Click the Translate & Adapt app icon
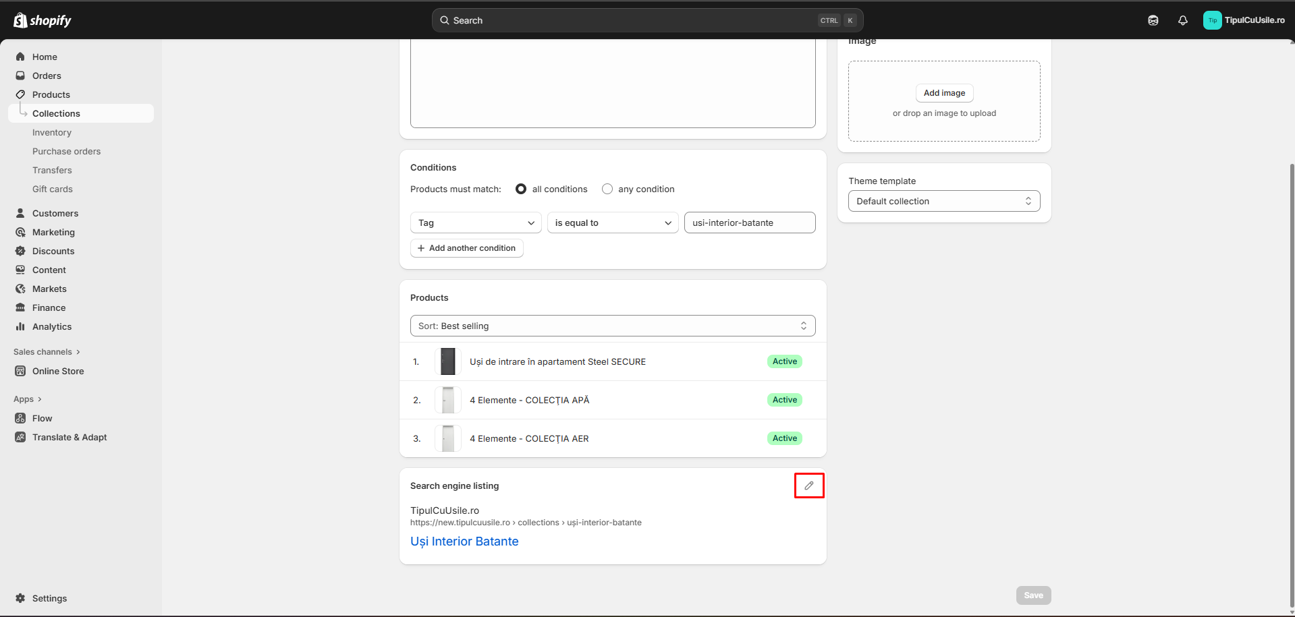The width and height of the screenshot is (1295, 617). tap(20, 437)
